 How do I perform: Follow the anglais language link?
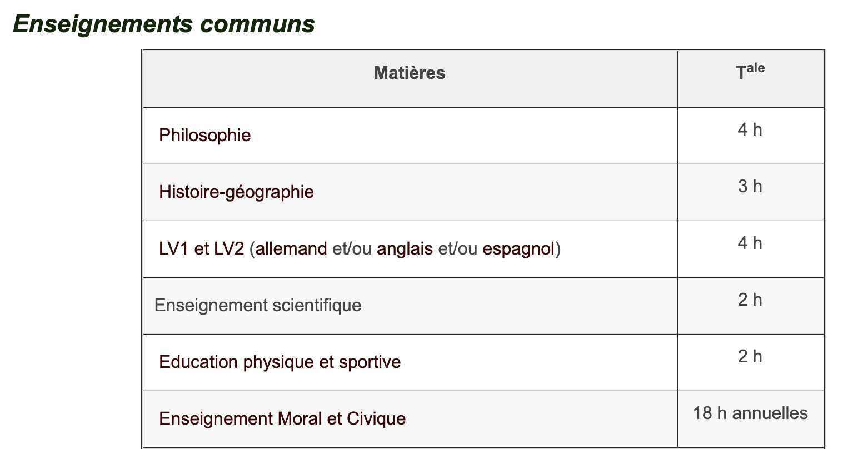(x=405, y=249)
